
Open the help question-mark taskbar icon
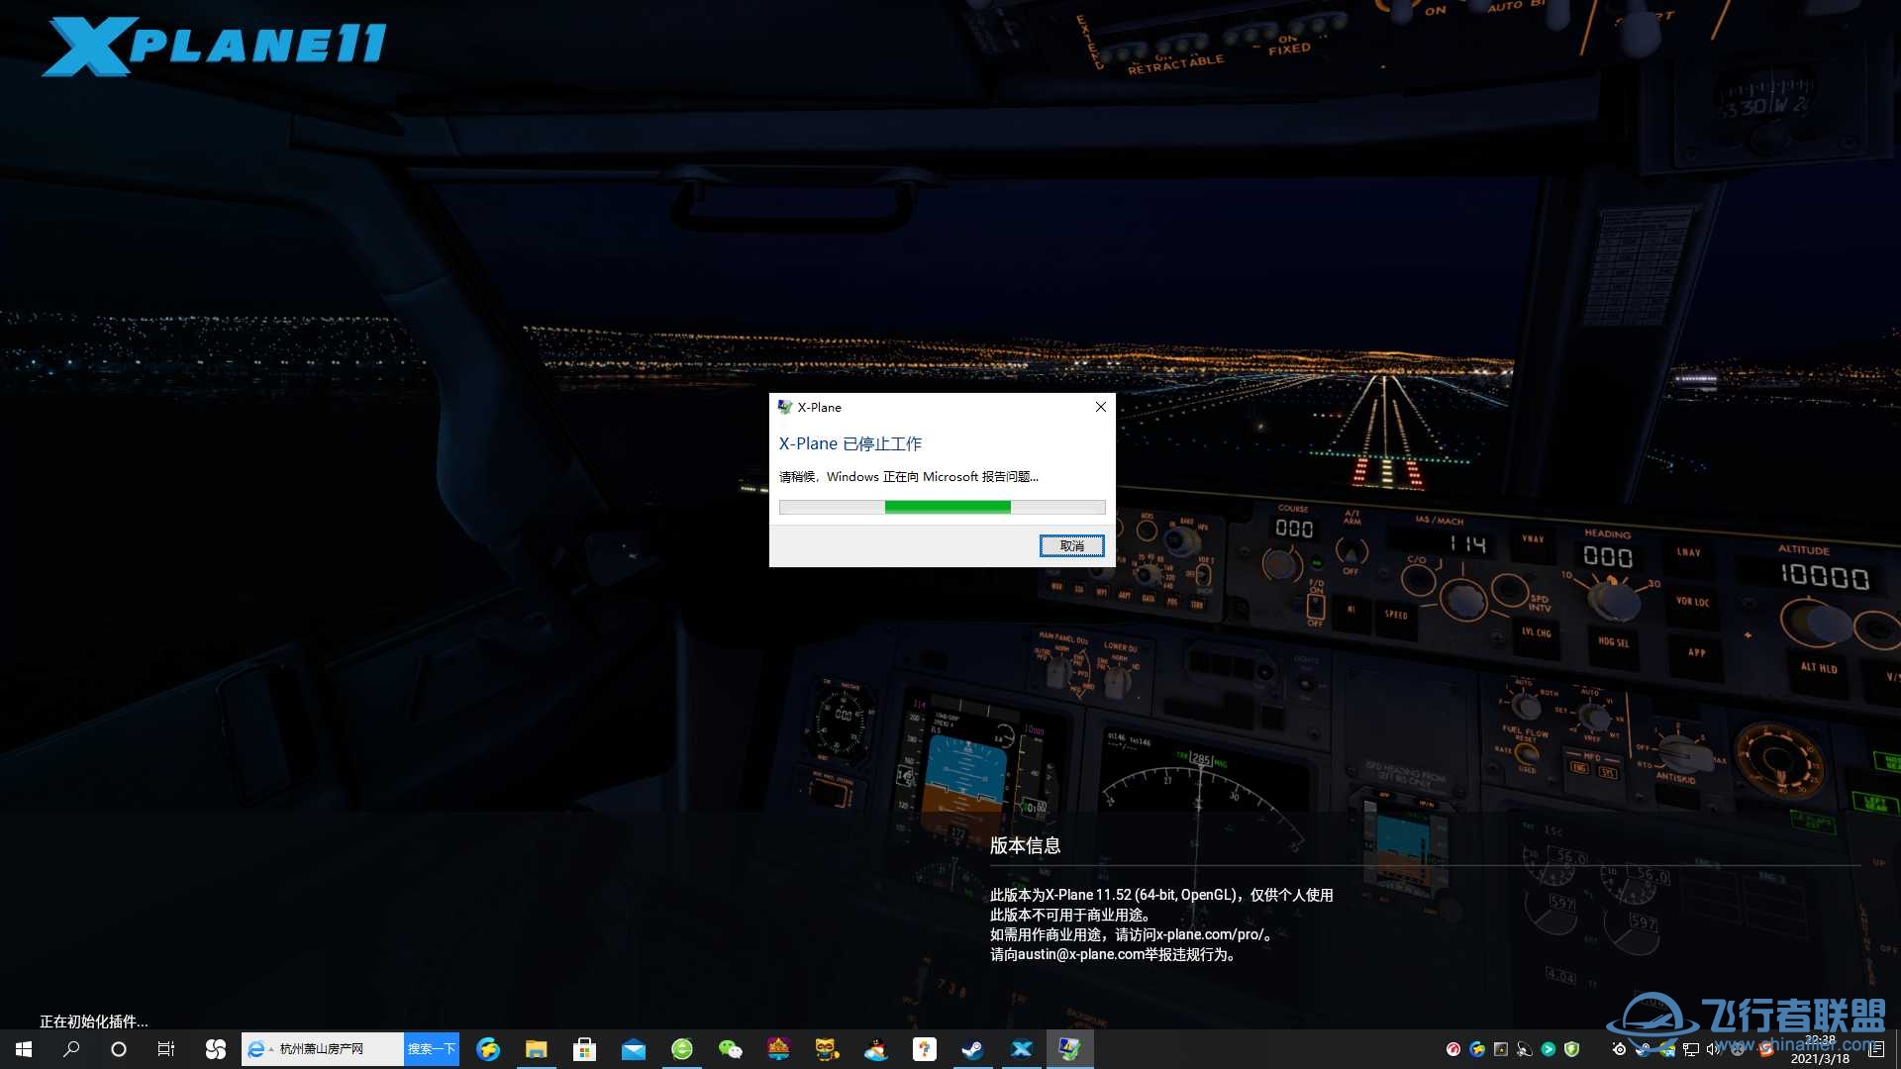coord(925,1049)
